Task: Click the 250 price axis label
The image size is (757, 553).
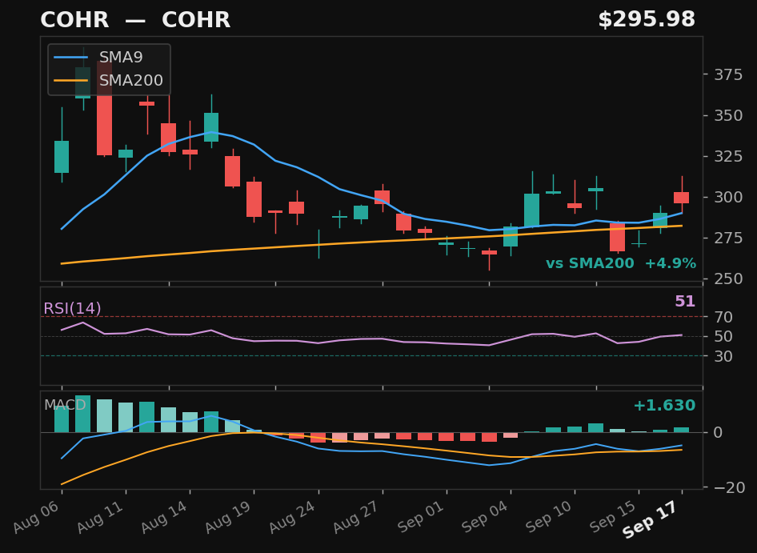Action: [728, 279]
